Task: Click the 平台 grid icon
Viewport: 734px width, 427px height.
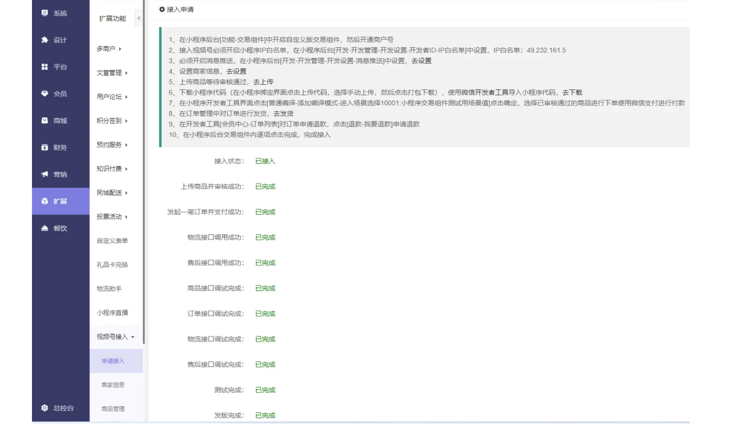Action: (x=44, y=67)
